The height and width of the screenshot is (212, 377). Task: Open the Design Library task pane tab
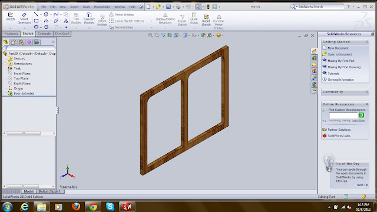(314, 58)
